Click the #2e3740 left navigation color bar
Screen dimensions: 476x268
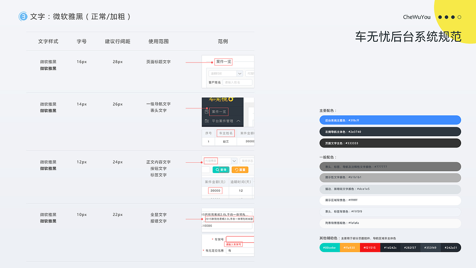point(390,131)
